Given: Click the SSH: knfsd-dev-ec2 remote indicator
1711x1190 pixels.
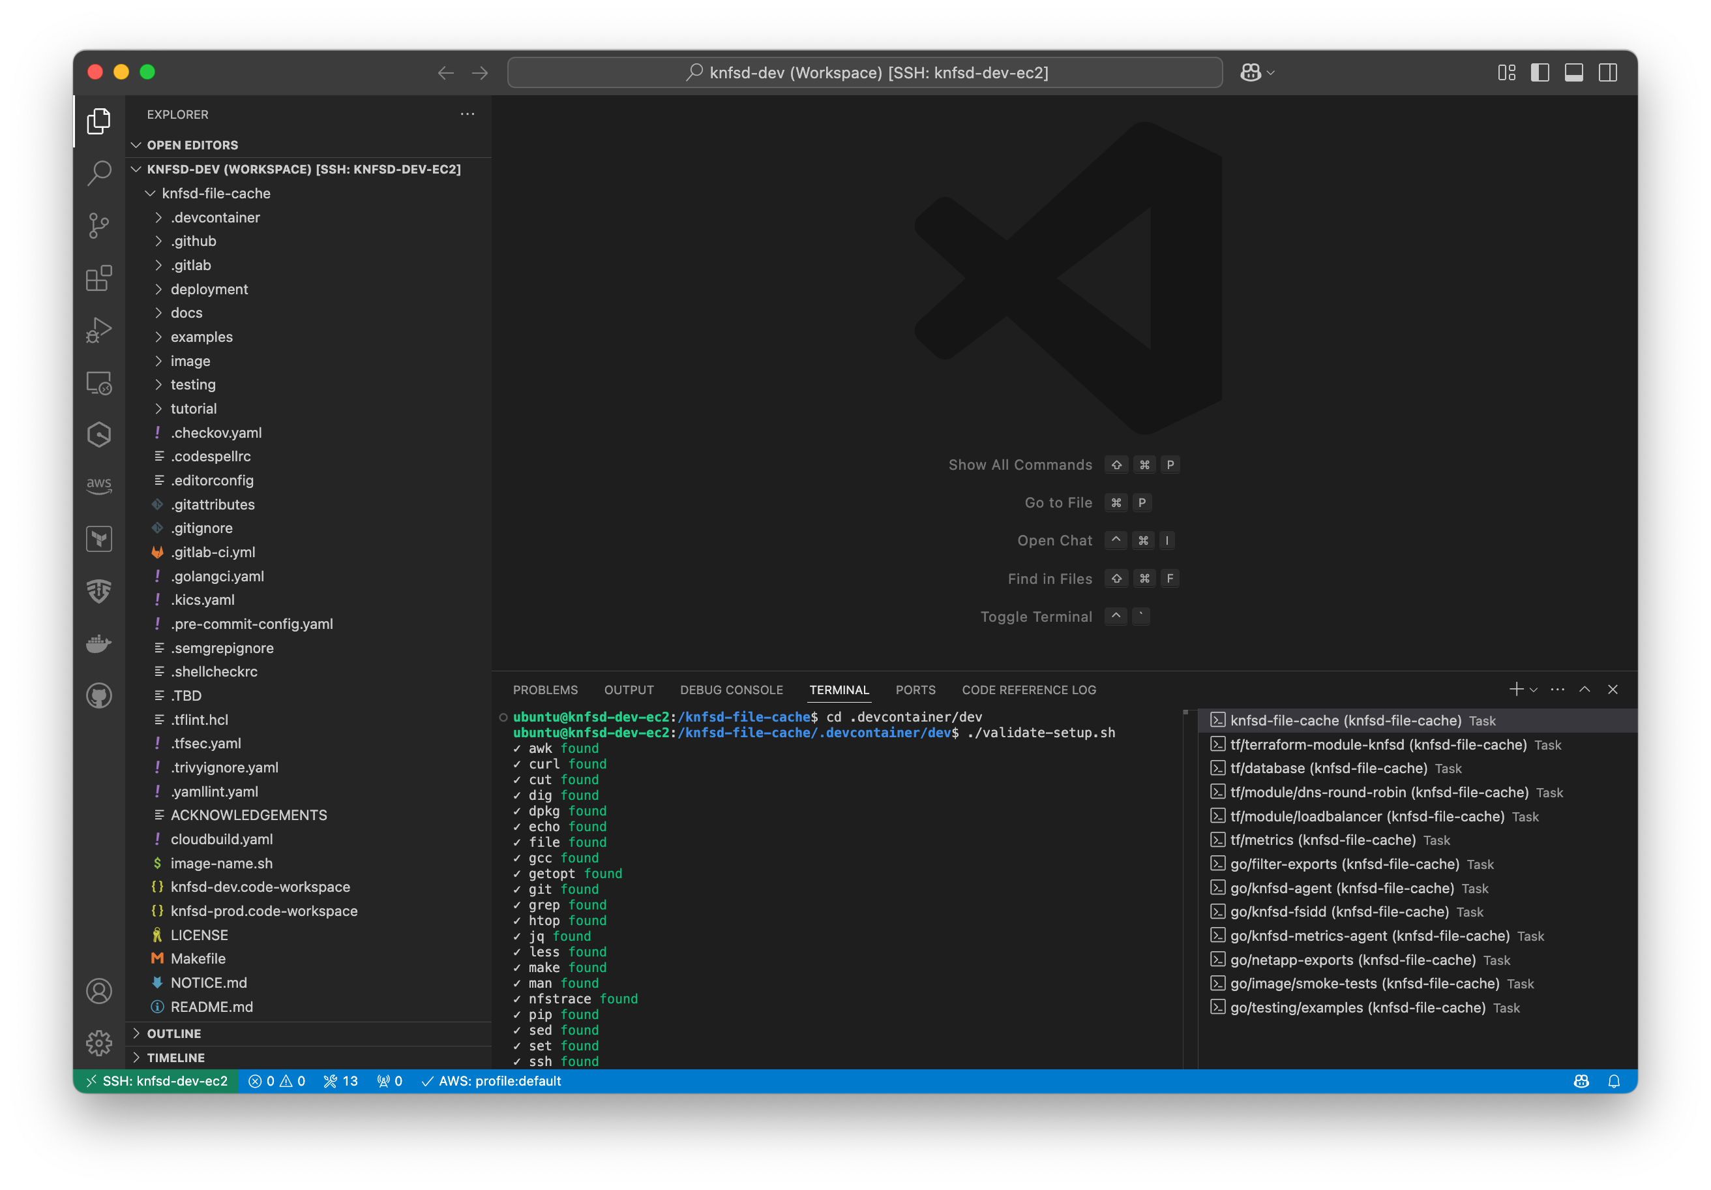Looking at the screenshot, I should click(156, 1080).
